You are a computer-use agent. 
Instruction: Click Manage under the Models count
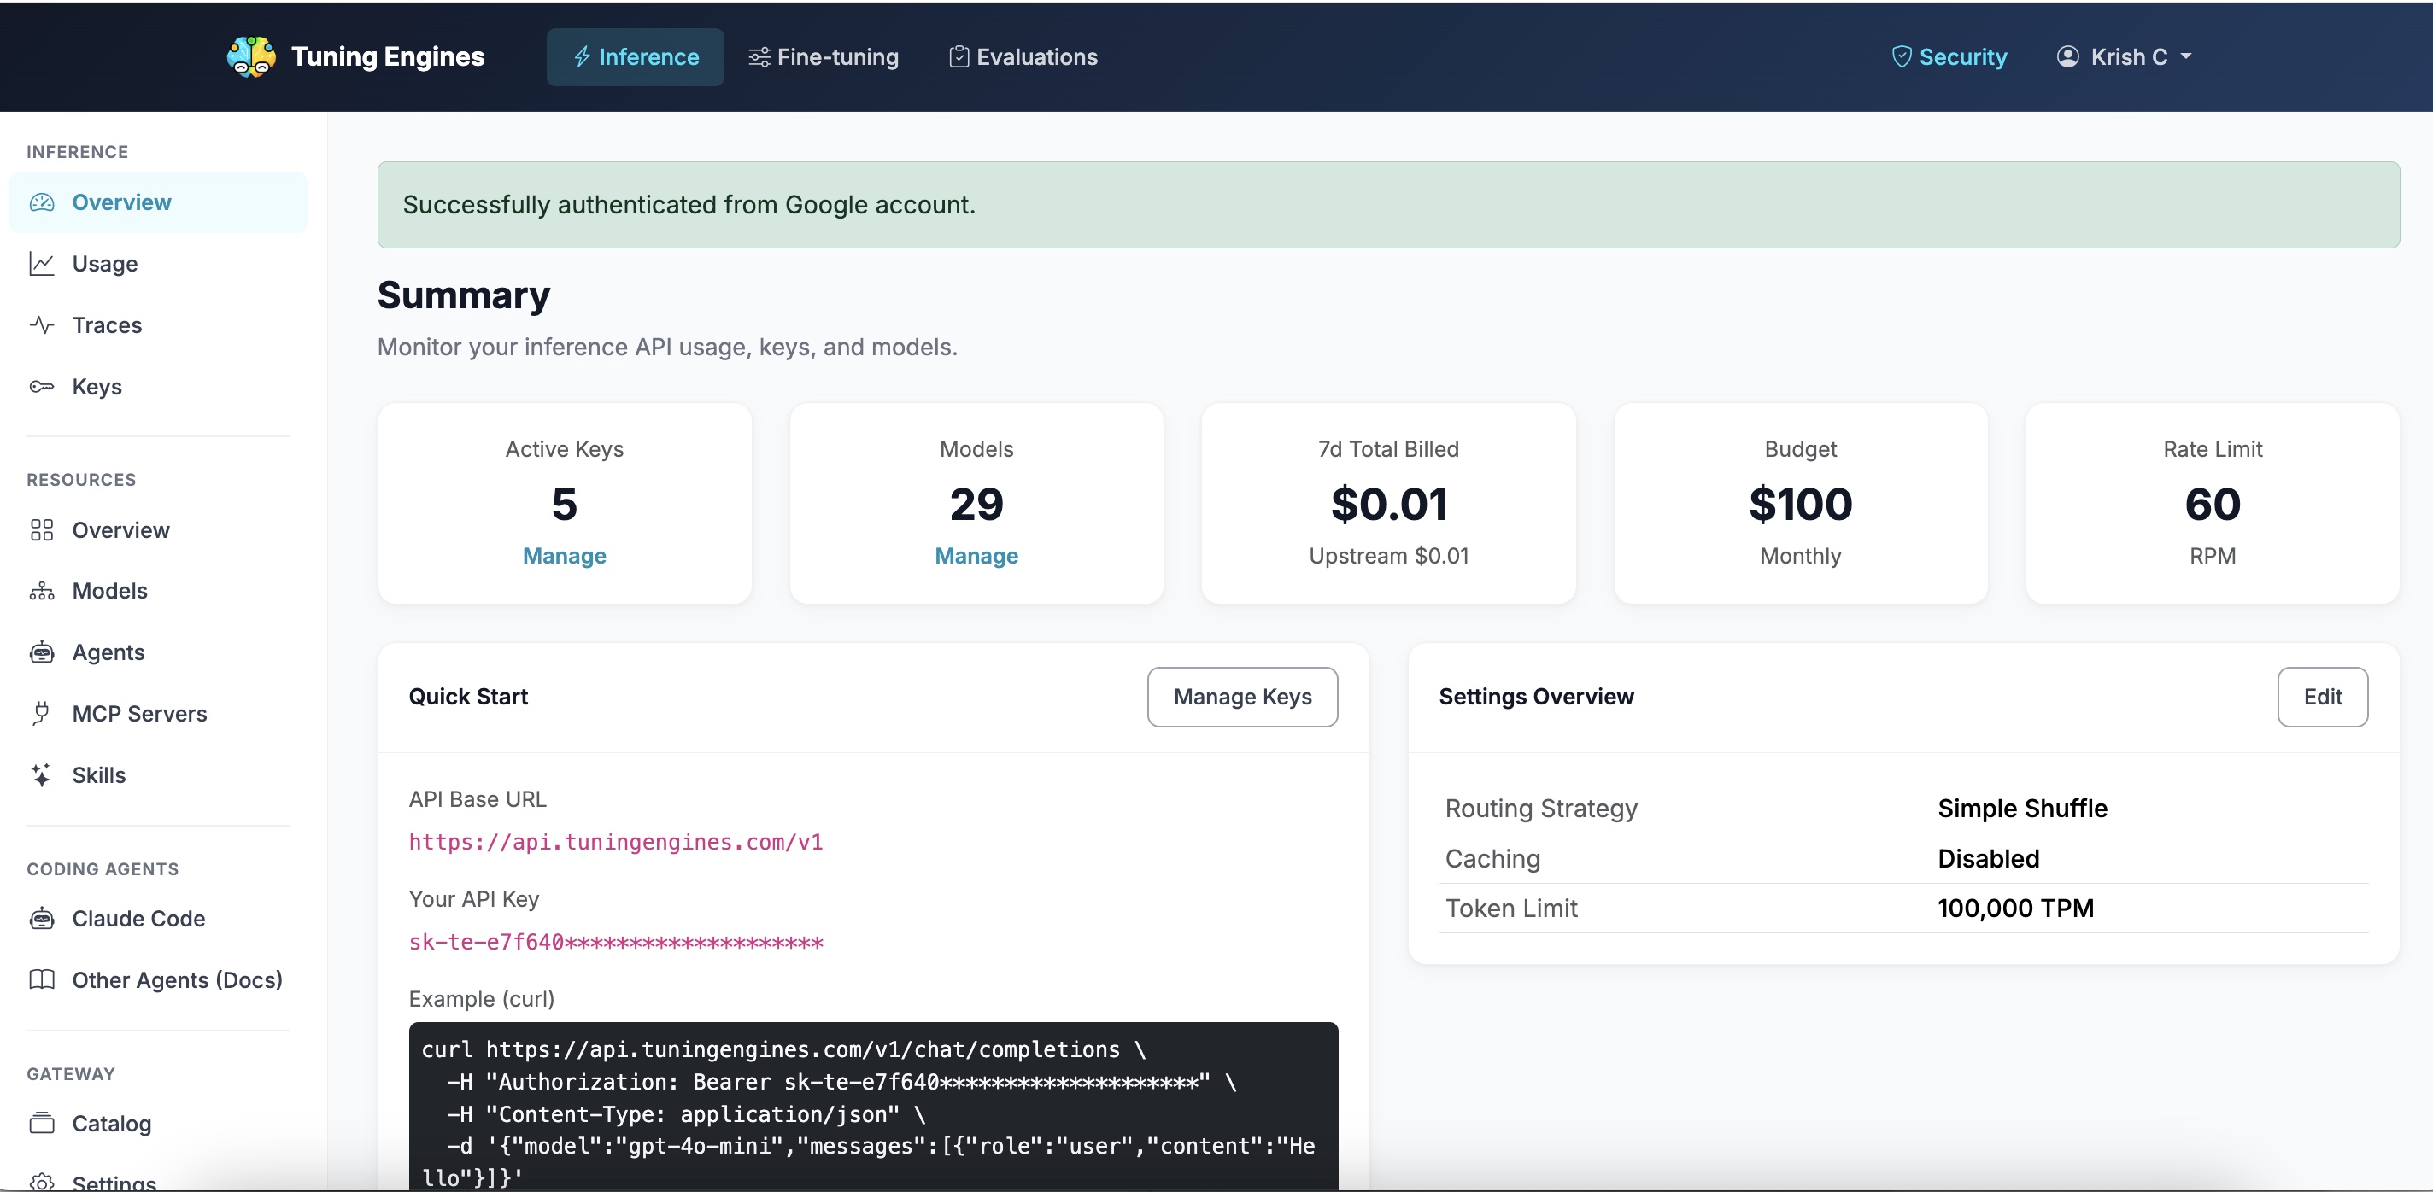click(976, 556)
